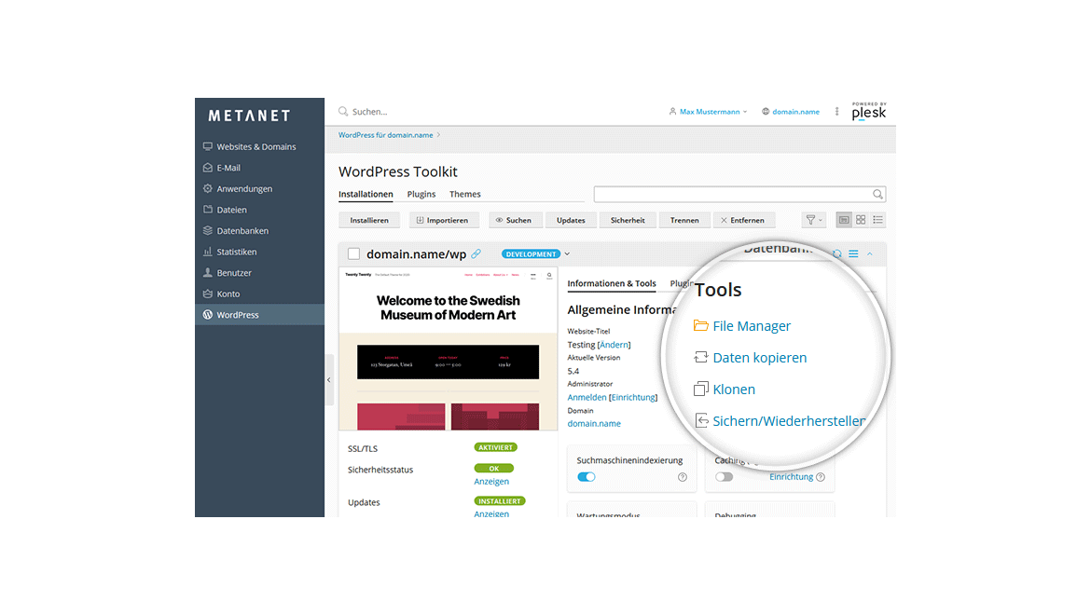Open the three-dot more options menu
The height and width of the screenshot is (615, 1091).
tap(836, 111)
